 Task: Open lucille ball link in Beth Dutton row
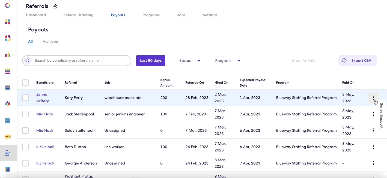click(45, 147)
